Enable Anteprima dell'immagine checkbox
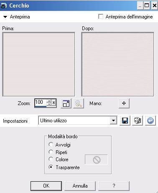This screenshot has height=193, width=158. 101,16
